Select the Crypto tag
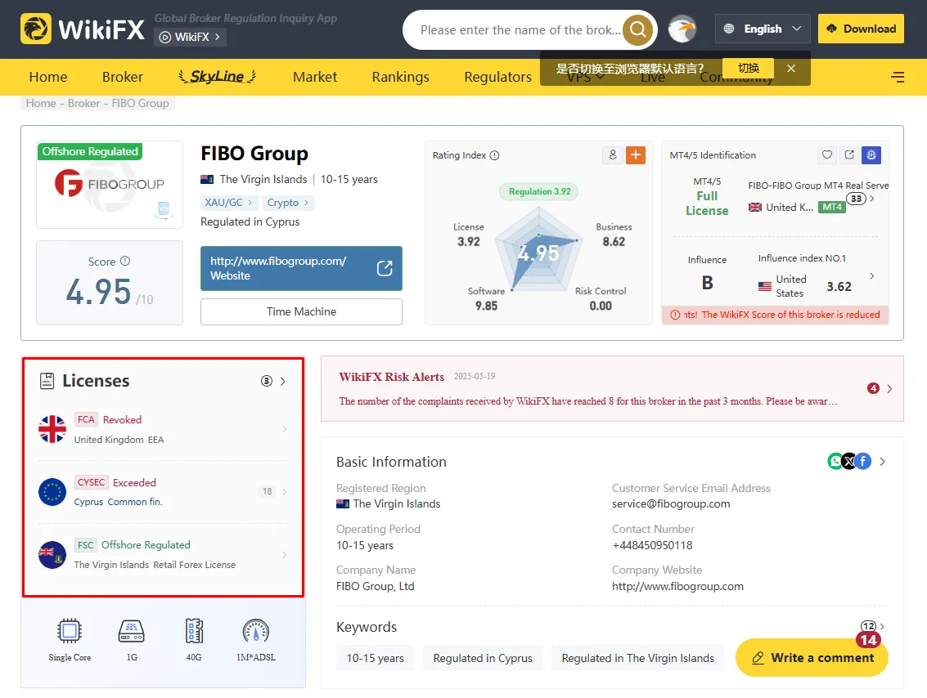The width and height of the screenshot is (927, 698). coord(287,203)
